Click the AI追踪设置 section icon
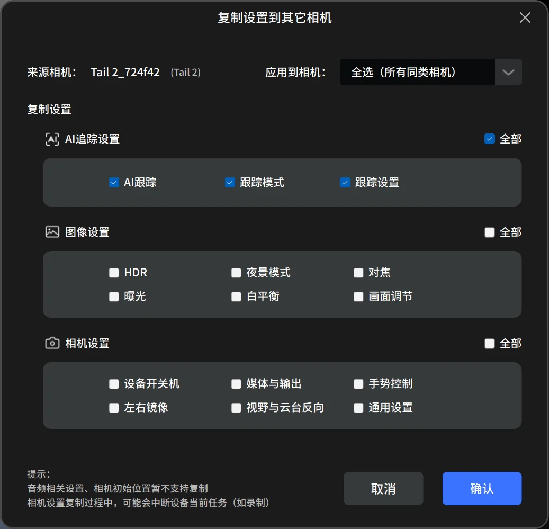 tap(52, 139)
